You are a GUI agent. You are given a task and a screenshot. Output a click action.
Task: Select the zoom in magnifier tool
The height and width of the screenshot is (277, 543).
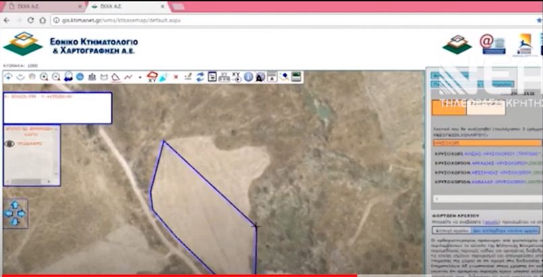pos(44,77)
